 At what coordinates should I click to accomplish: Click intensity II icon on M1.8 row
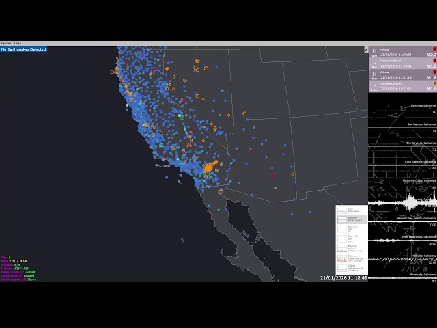pos(375,74)
